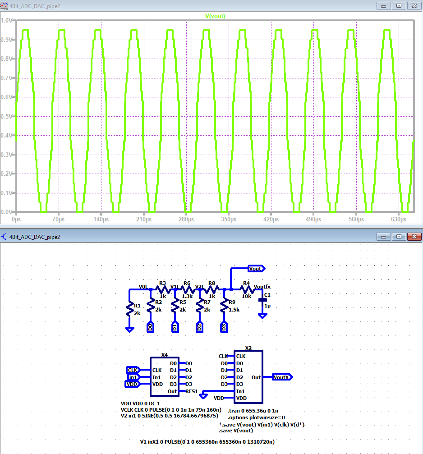Close the schematic window
The height and width of the screenshot is (454, 423).
413,237
